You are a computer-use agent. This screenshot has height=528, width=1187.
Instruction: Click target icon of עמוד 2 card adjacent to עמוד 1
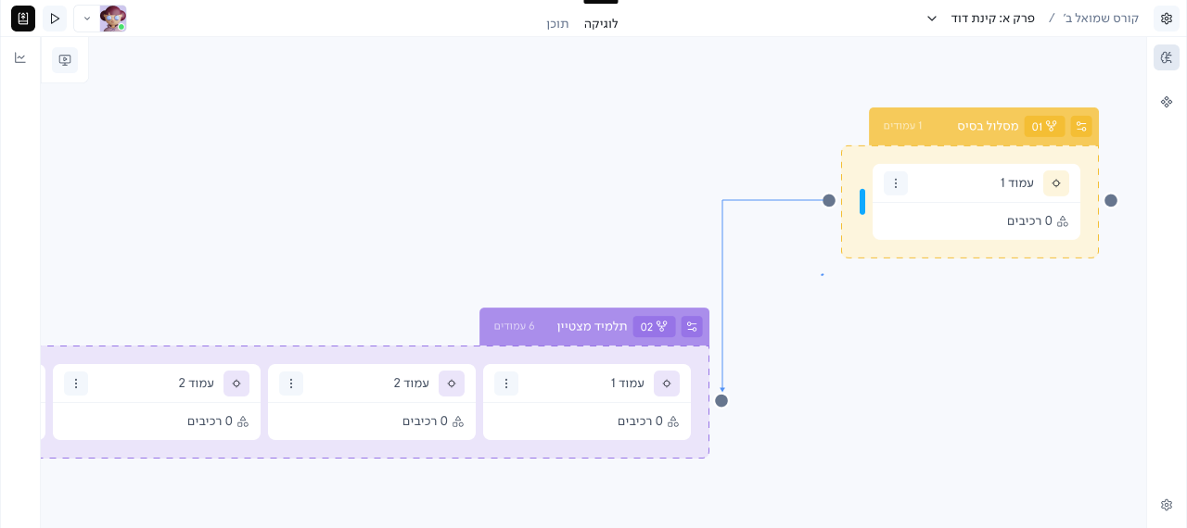pyautogui.click(x=452, y=383)
